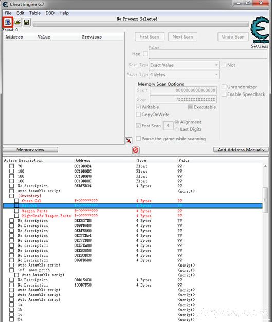Open the D3D menu
Viewport: 272px width, 322px height.
[50, 13]
